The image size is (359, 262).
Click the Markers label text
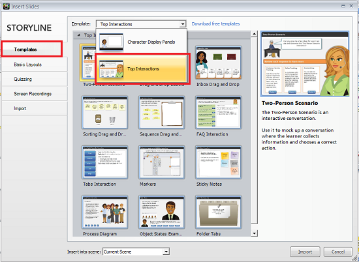(148, 184)
